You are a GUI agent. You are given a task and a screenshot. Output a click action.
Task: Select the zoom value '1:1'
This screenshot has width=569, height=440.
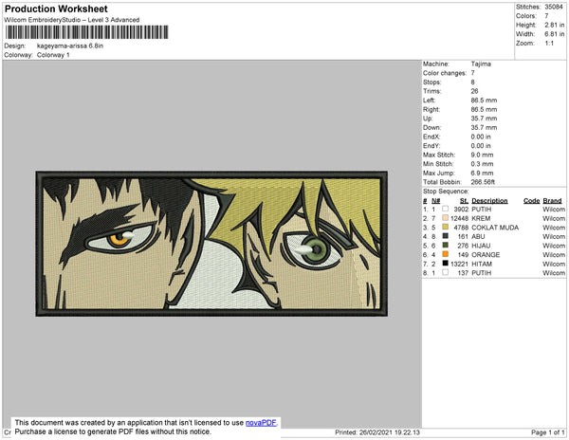(x=549, y=44)
